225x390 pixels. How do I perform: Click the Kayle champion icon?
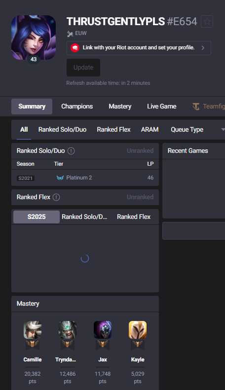138,330
